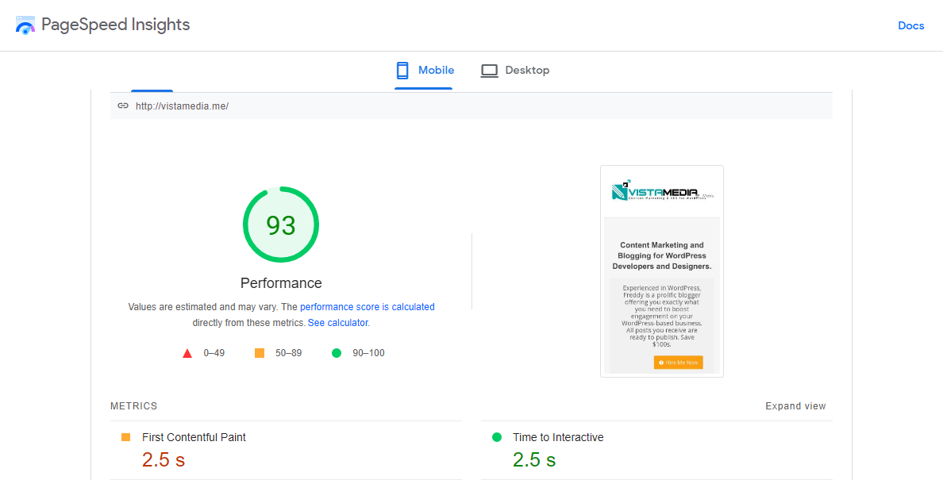Image resolution: width=943 pixels, height=480 pixels.
Task: Click the 0–49 range label
Action: pyautogui.click(x=214, y=353)
